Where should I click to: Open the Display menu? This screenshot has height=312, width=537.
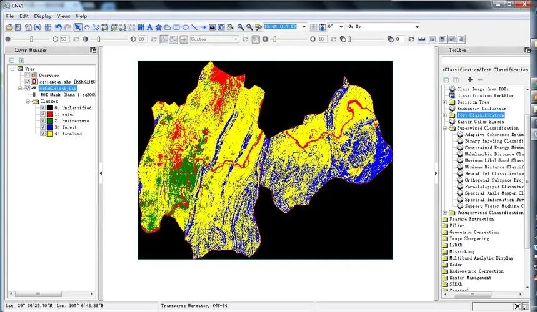pyautogui.click(x=43, y=16)
